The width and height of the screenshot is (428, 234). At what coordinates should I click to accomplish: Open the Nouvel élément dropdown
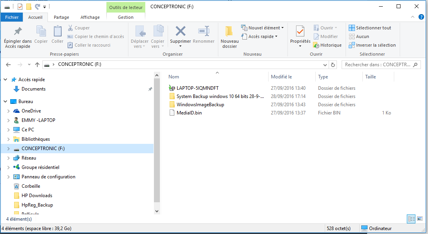coord(263,28)
